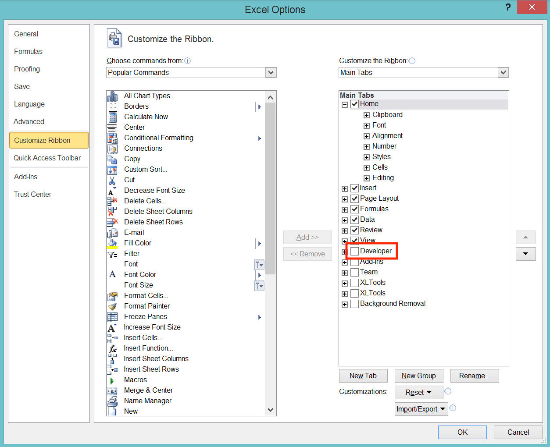Click the Freeze Panes icon
This screenshot has width=550, height=447.
pyautogui.click(x=112, y=317)
